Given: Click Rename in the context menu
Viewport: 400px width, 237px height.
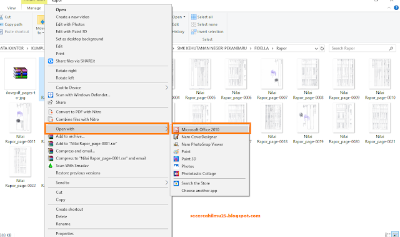Looking at the screenshot, I should 63,224.
